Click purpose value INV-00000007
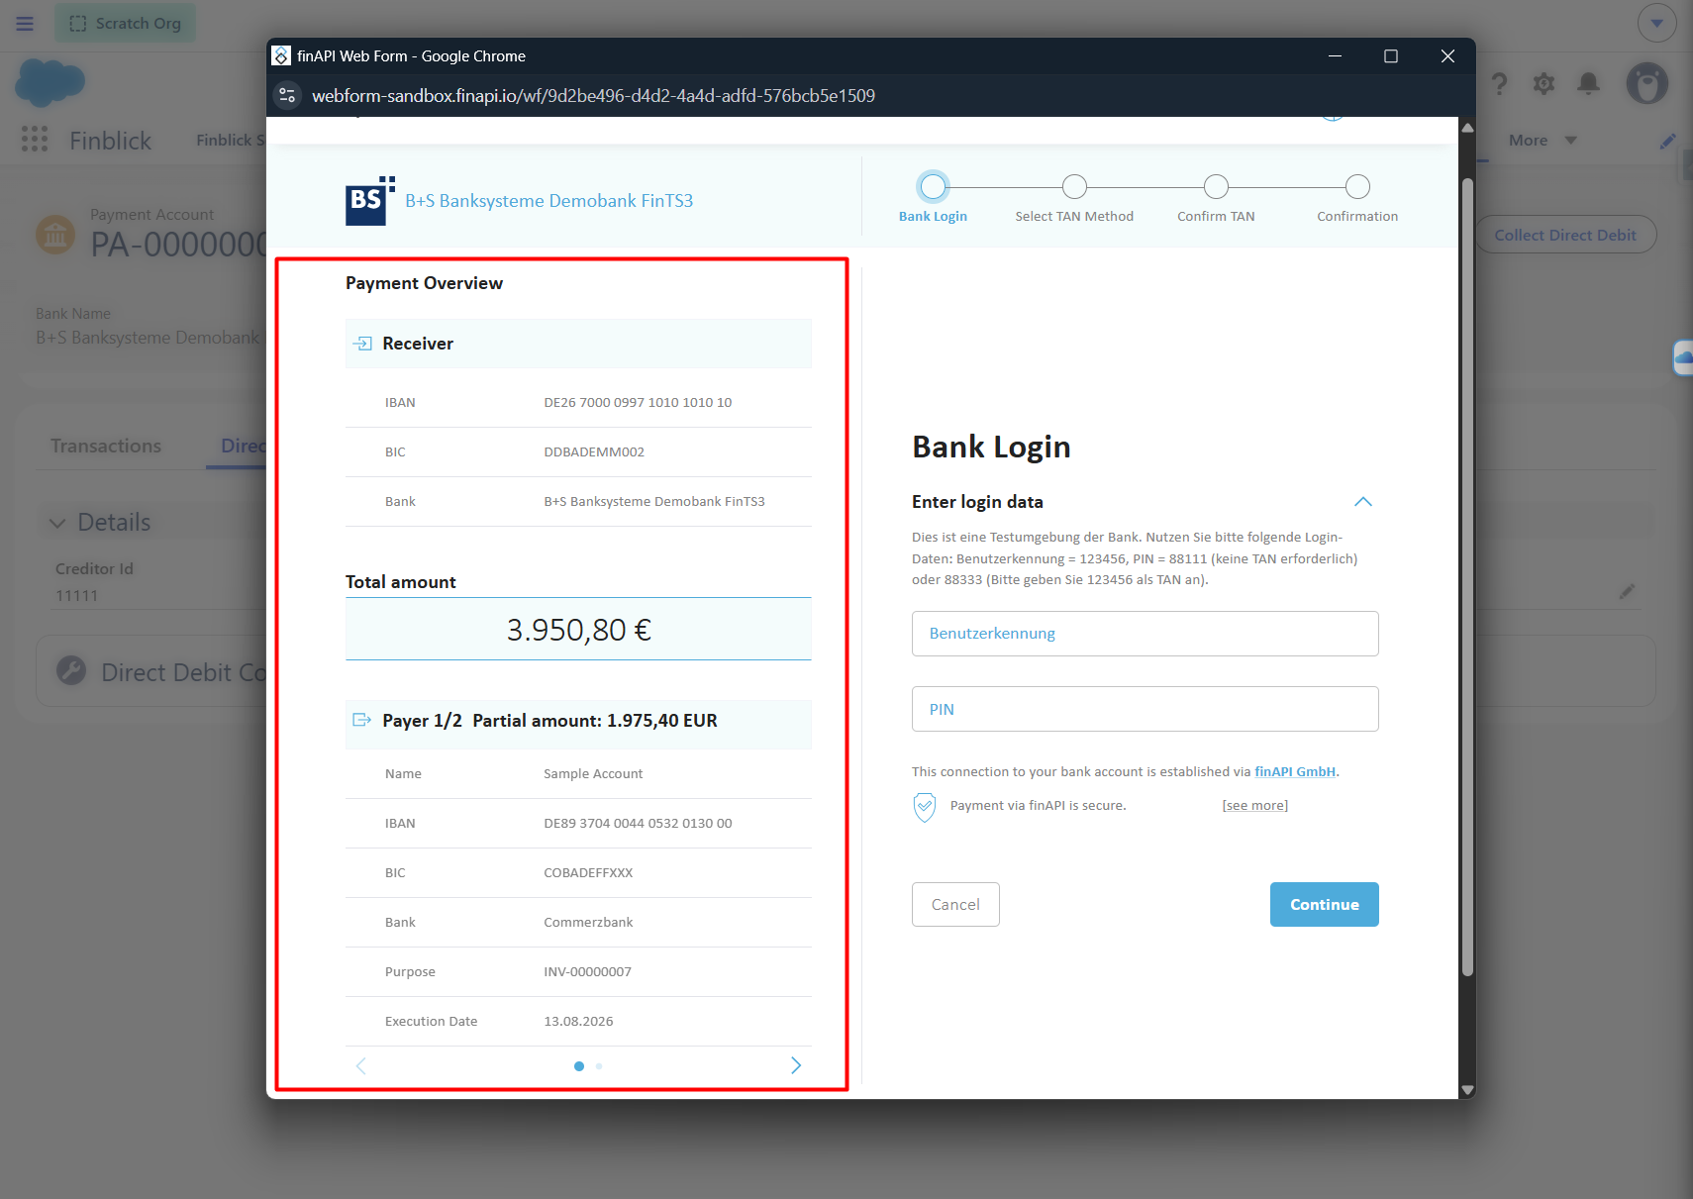 pyautogui.click(x=587, y=971)
